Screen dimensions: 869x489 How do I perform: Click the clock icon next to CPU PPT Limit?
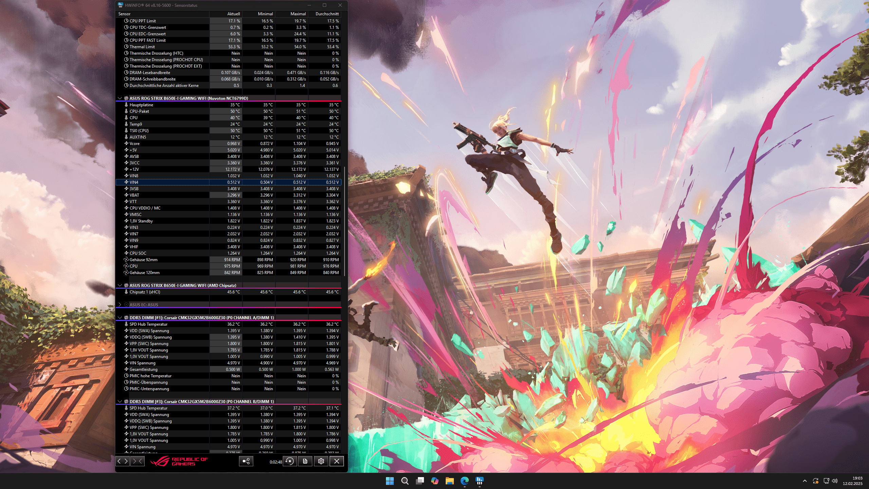tap(126, 21)
